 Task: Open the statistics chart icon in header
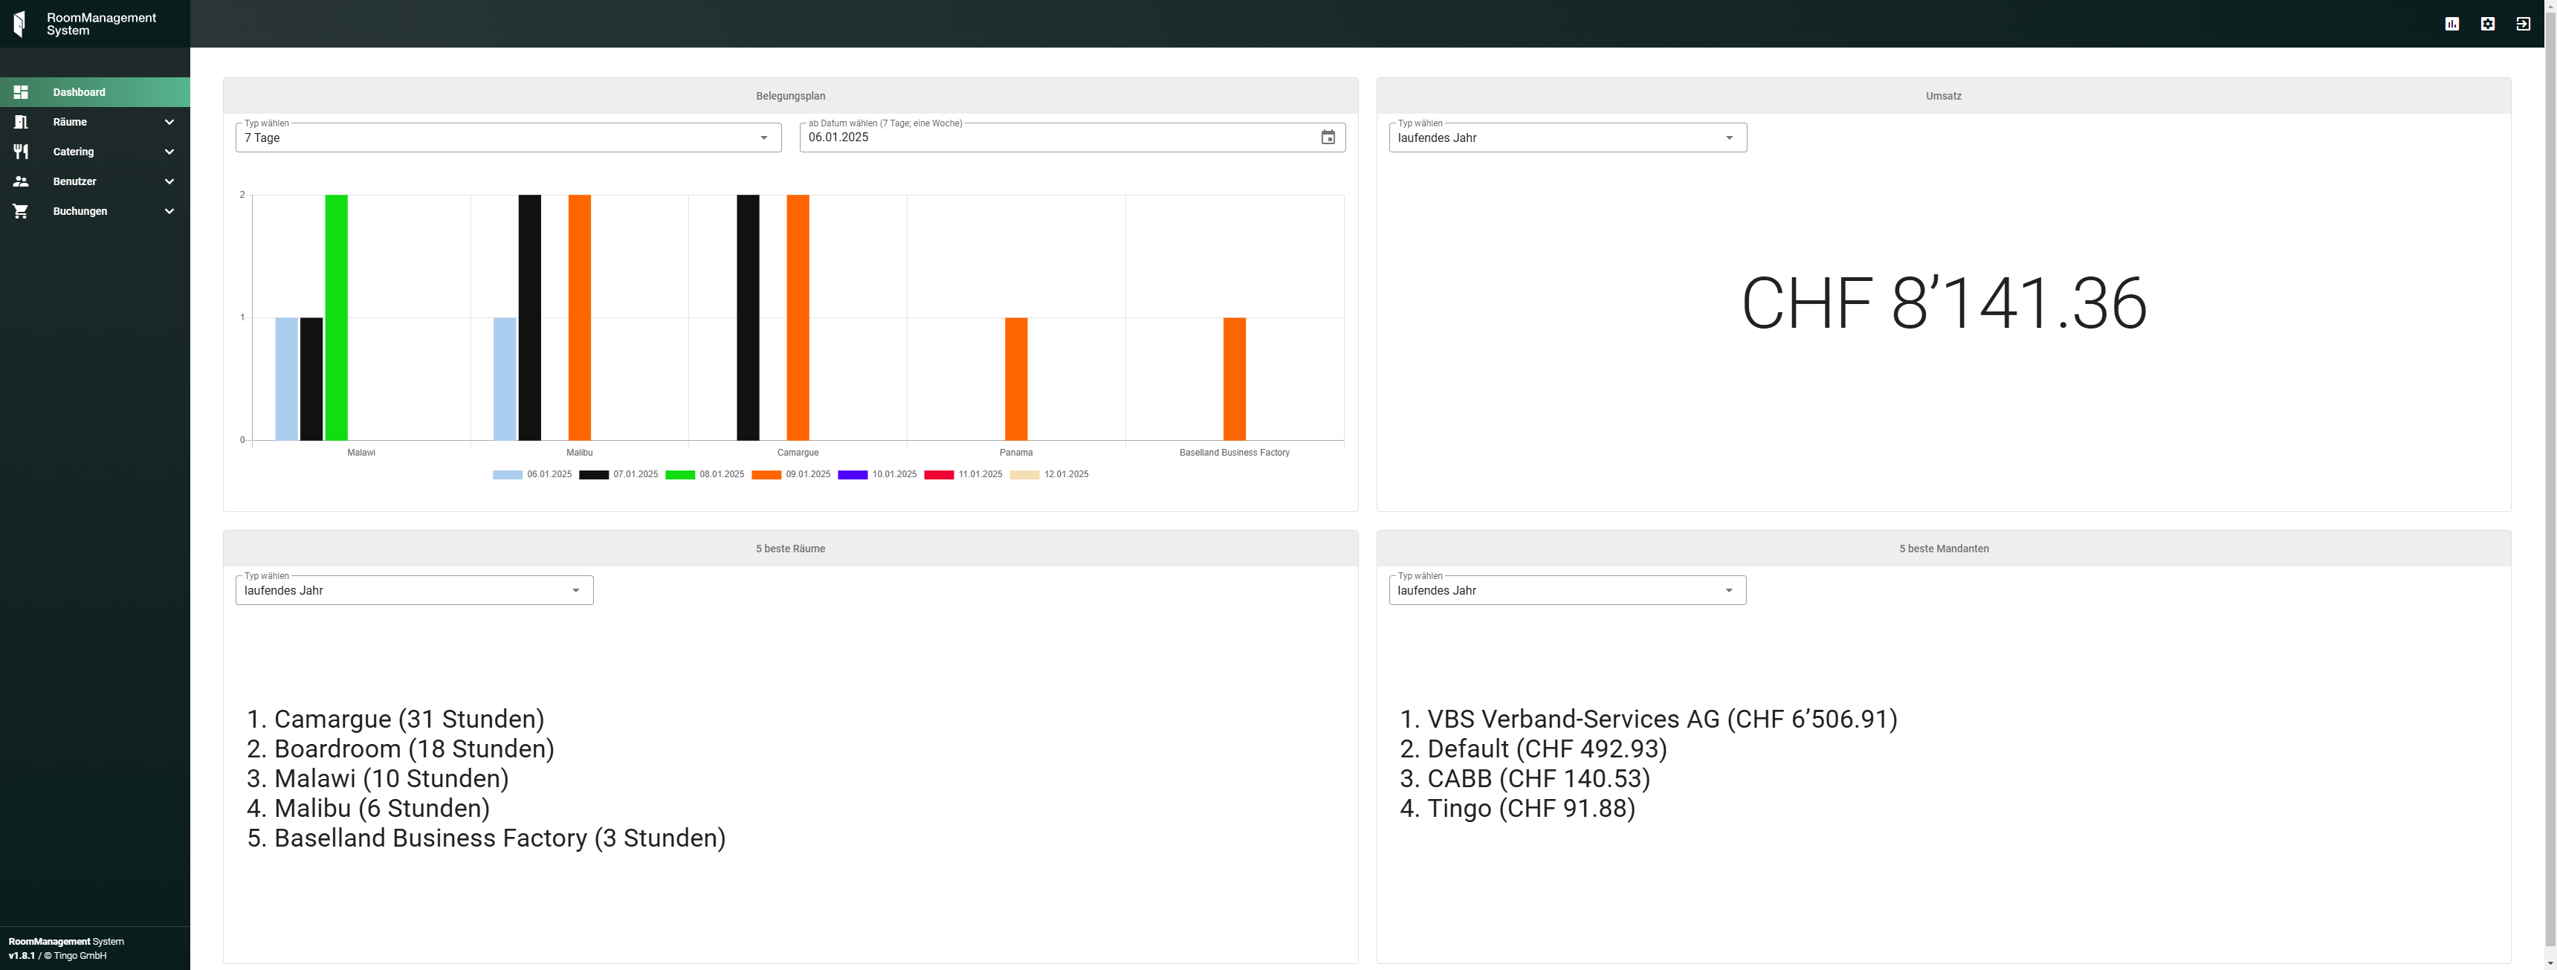tap(2451, 24)
